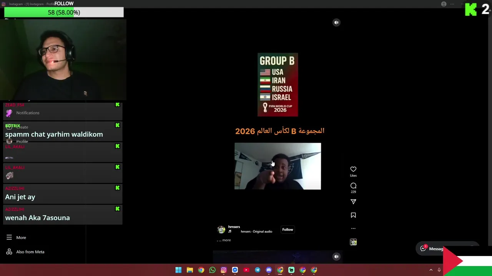
Task: Open WhatsApp from the taskbar
Action: point(213,270)
